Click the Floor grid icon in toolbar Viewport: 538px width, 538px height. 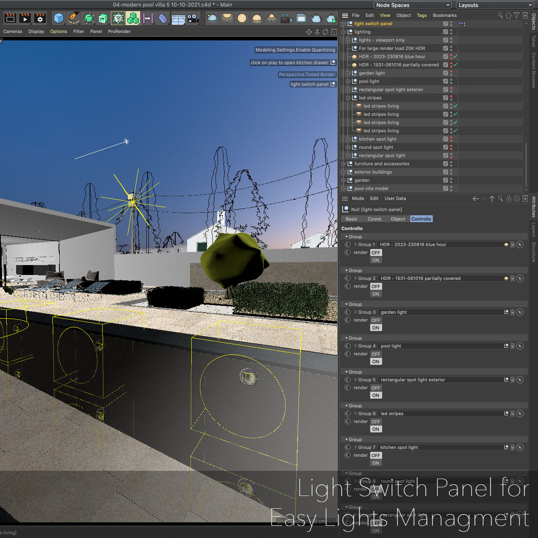point(178,19)
